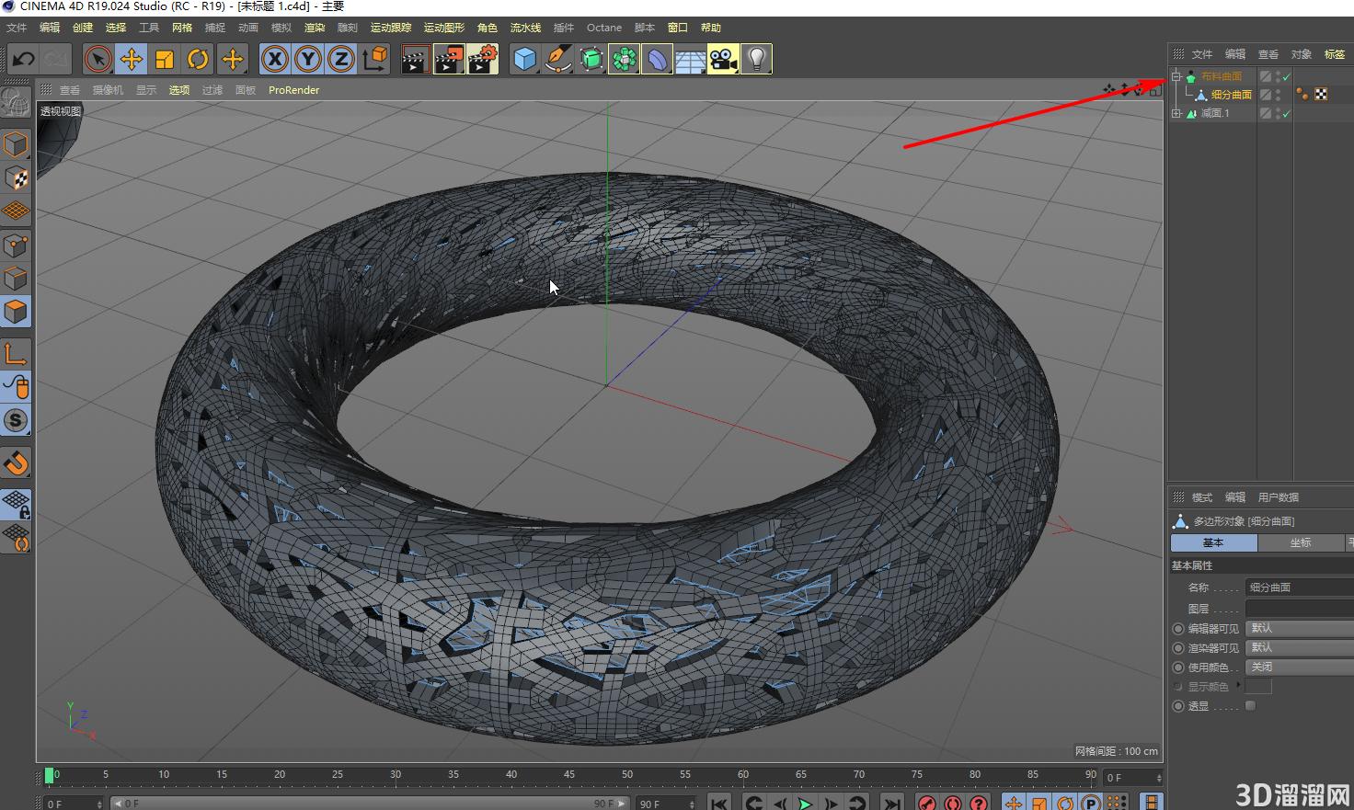Viewport: 1354px width, 810px height.
Task: Toggle the Y axis lock
Action: tap(308, 60)
